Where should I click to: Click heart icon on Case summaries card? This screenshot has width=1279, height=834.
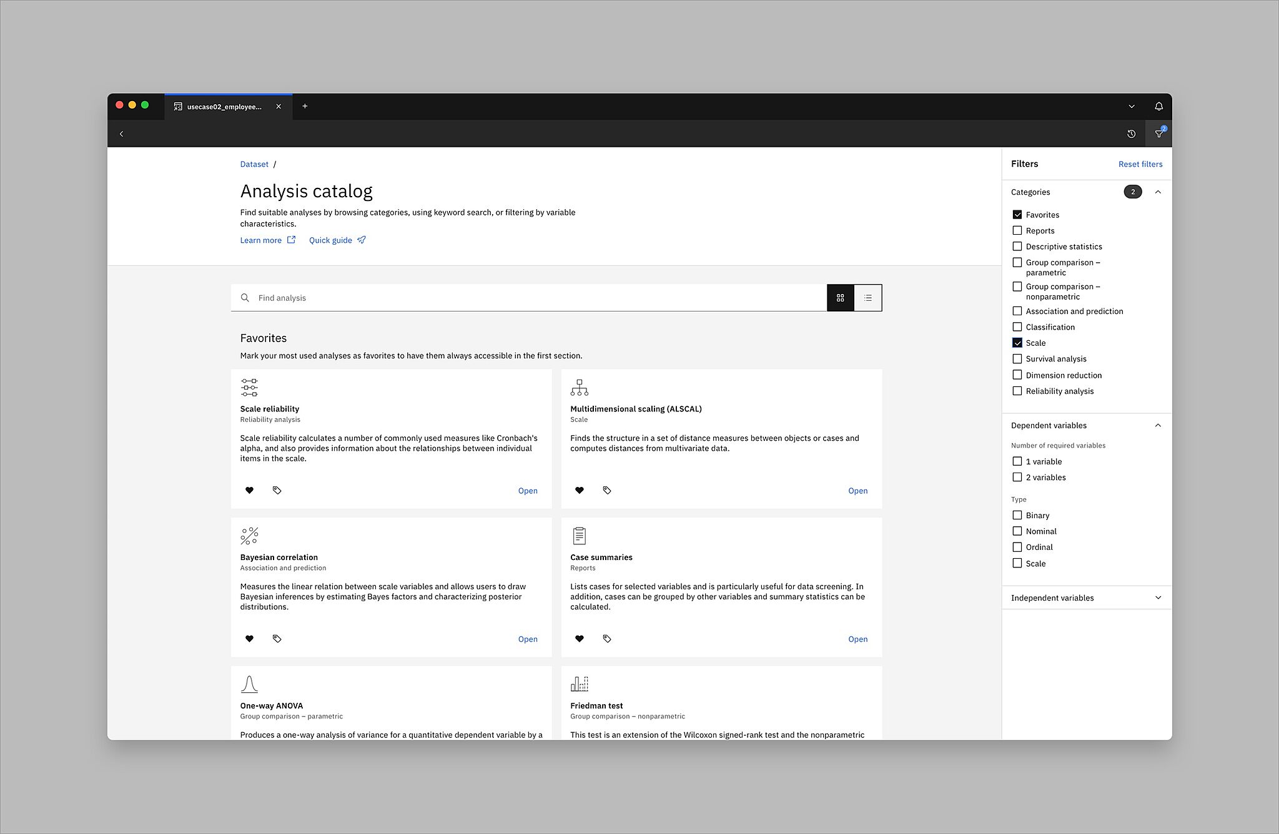pyautogui.click(x=579, y=639)
